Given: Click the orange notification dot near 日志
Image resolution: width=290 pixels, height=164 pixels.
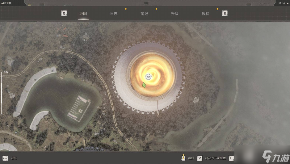Looking at the screenshot, I should click(x=126, y=9).
